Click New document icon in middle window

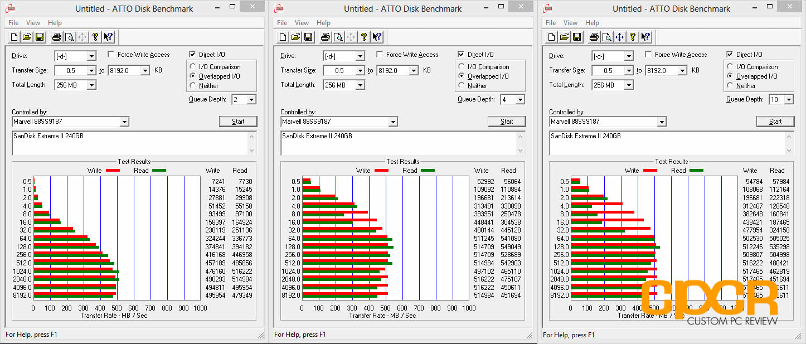[283, 37]
